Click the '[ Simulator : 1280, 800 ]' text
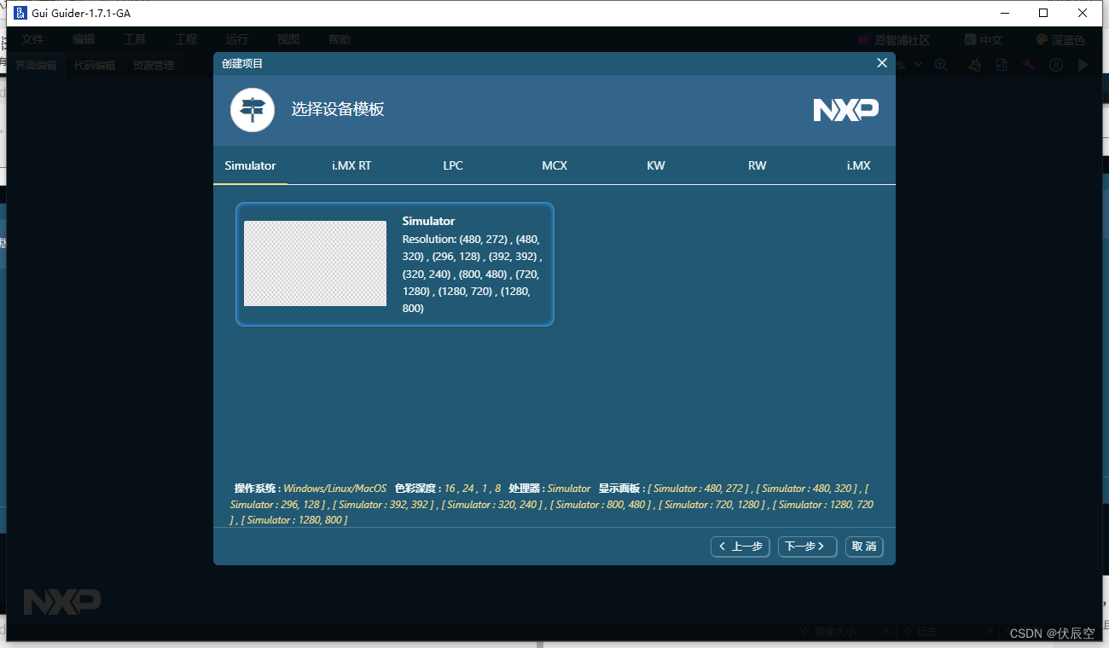Image resolution: width=1109 pixels, height=648 pixels. pyautogui.click(x=294, y=520)
